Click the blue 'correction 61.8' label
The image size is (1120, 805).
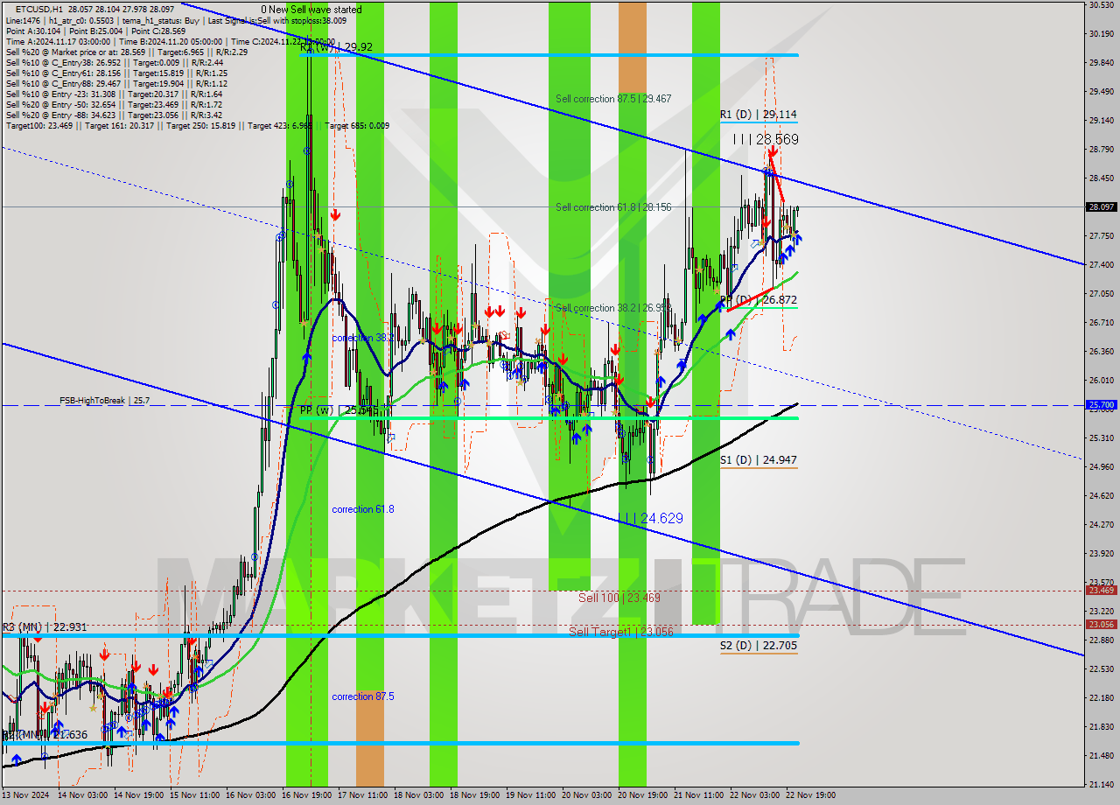pyautogui.click(x=362, y=509)
